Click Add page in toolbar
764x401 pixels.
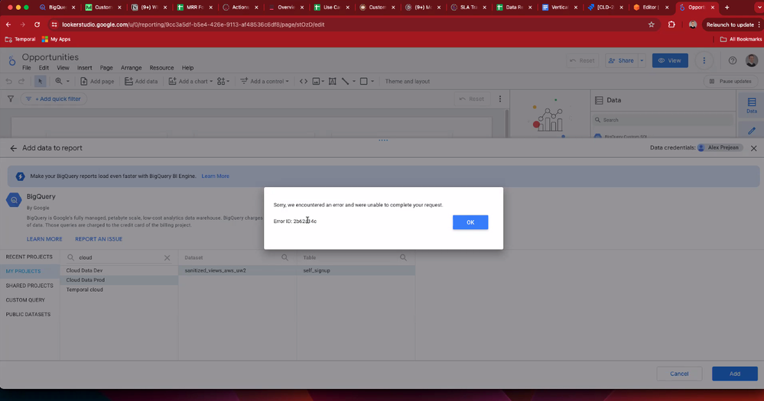(x=97, y=81)
